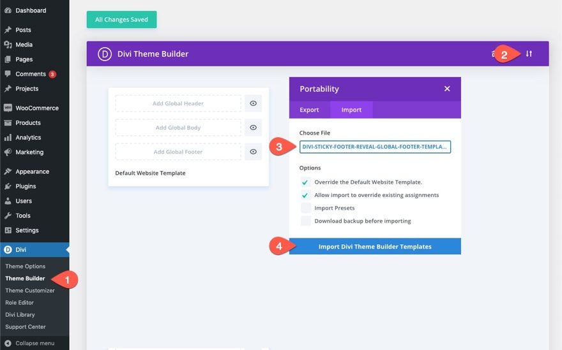Click the Choose File input field
Viewport: 562px width, 350px height.
pos(375,147)
